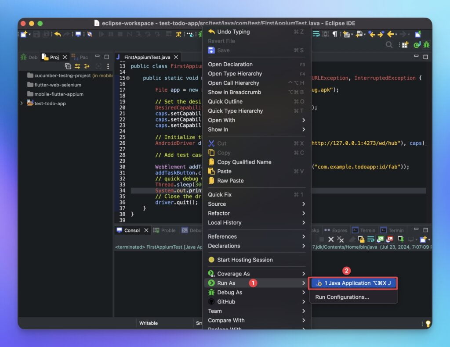450x347 pixels.
Task: Select the Package Explorer tab
Action: coord(80,57)
